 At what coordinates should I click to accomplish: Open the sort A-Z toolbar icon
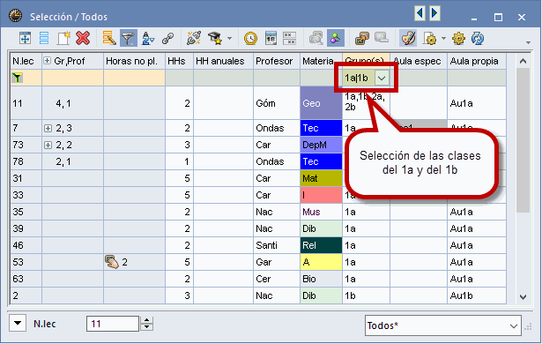pyautogui.click(x=148, y=39)
